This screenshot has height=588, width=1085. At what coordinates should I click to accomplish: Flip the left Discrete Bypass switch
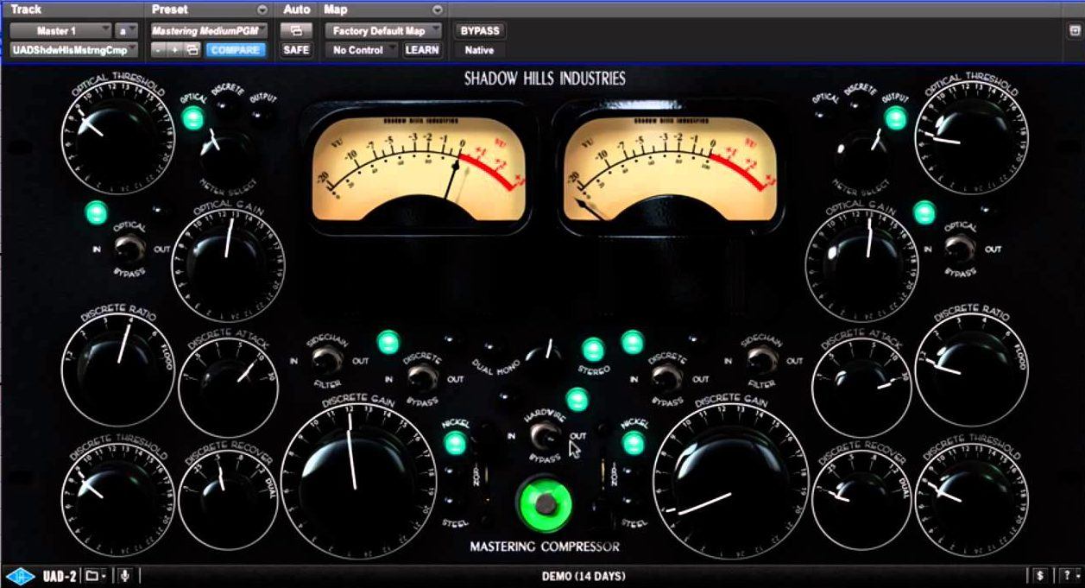click(421, 378)
